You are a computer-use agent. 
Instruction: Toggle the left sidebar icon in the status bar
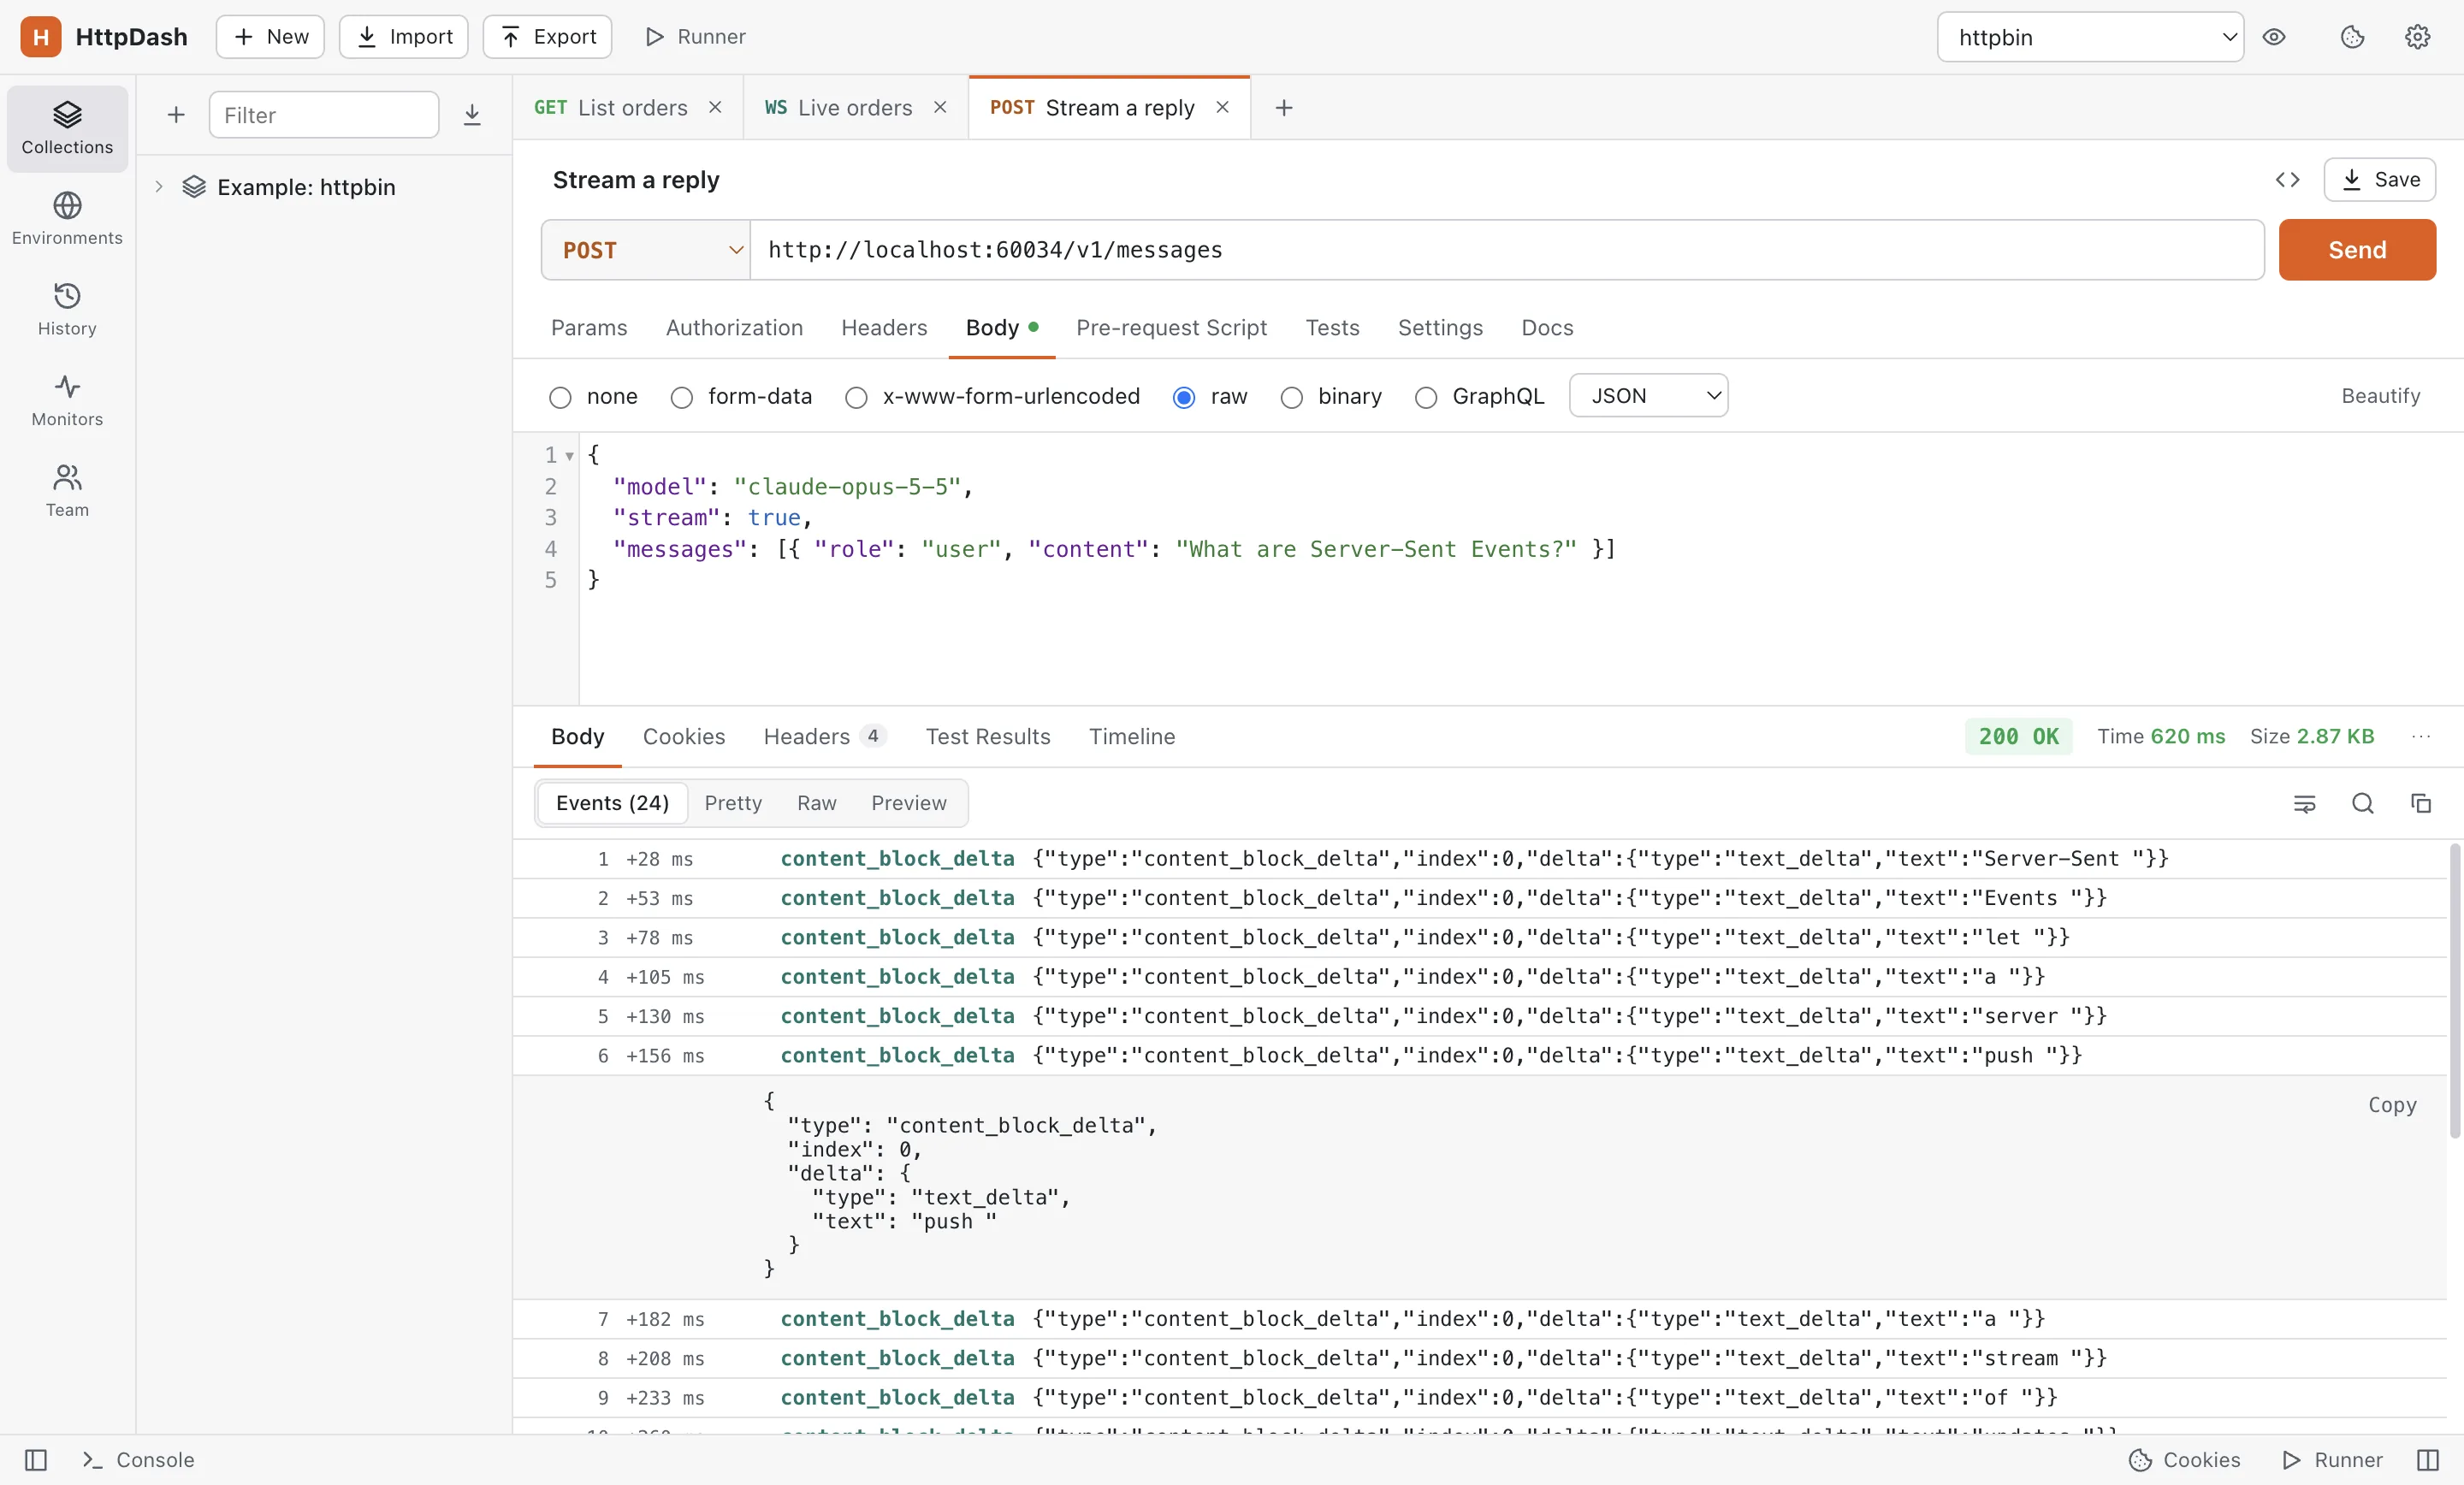(36, 1460)
